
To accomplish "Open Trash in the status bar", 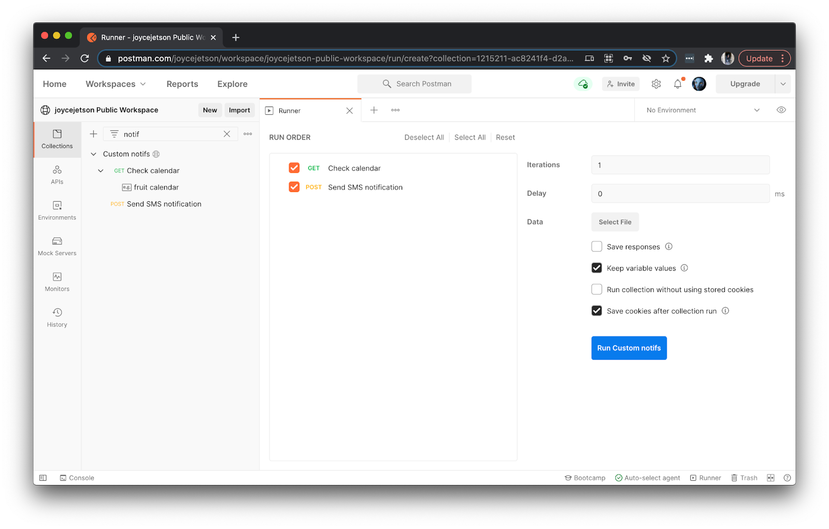I will point(744,478).
